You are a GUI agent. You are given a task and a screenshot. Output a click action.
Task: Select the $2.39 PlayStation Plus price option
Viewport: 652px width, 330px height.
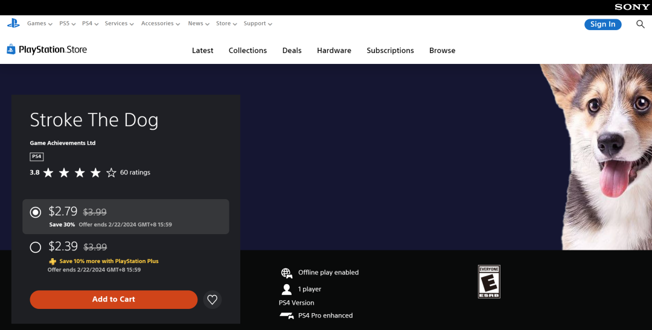(36, 247)
